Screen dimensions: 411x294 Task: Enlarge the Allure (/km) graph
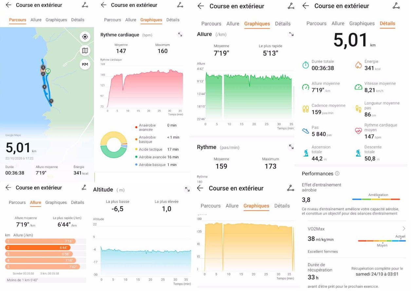(x=291, y=34)
